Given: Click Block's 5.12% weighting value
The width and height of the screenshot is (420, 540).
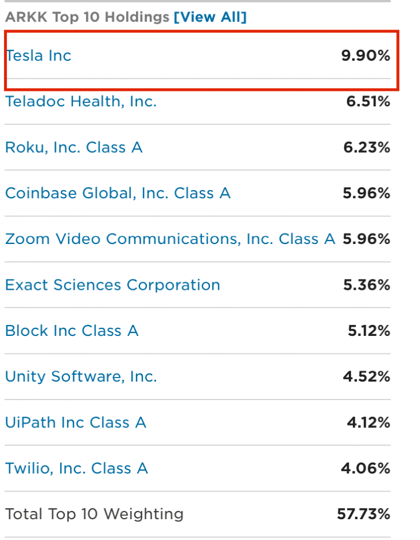Looking at the screenshot, I should click(x=367, y=331).
